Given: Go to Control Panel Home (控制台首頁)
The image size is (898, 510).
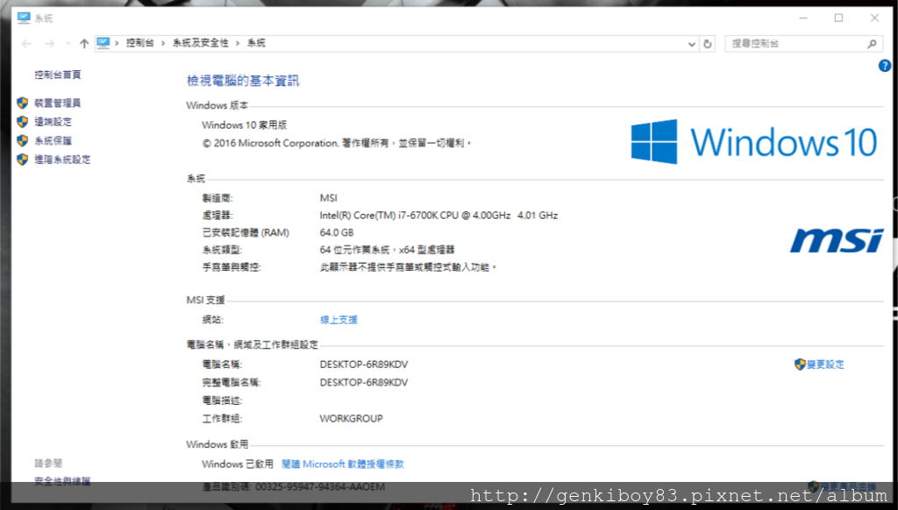Looking at the screenshot, I should 57,74.
